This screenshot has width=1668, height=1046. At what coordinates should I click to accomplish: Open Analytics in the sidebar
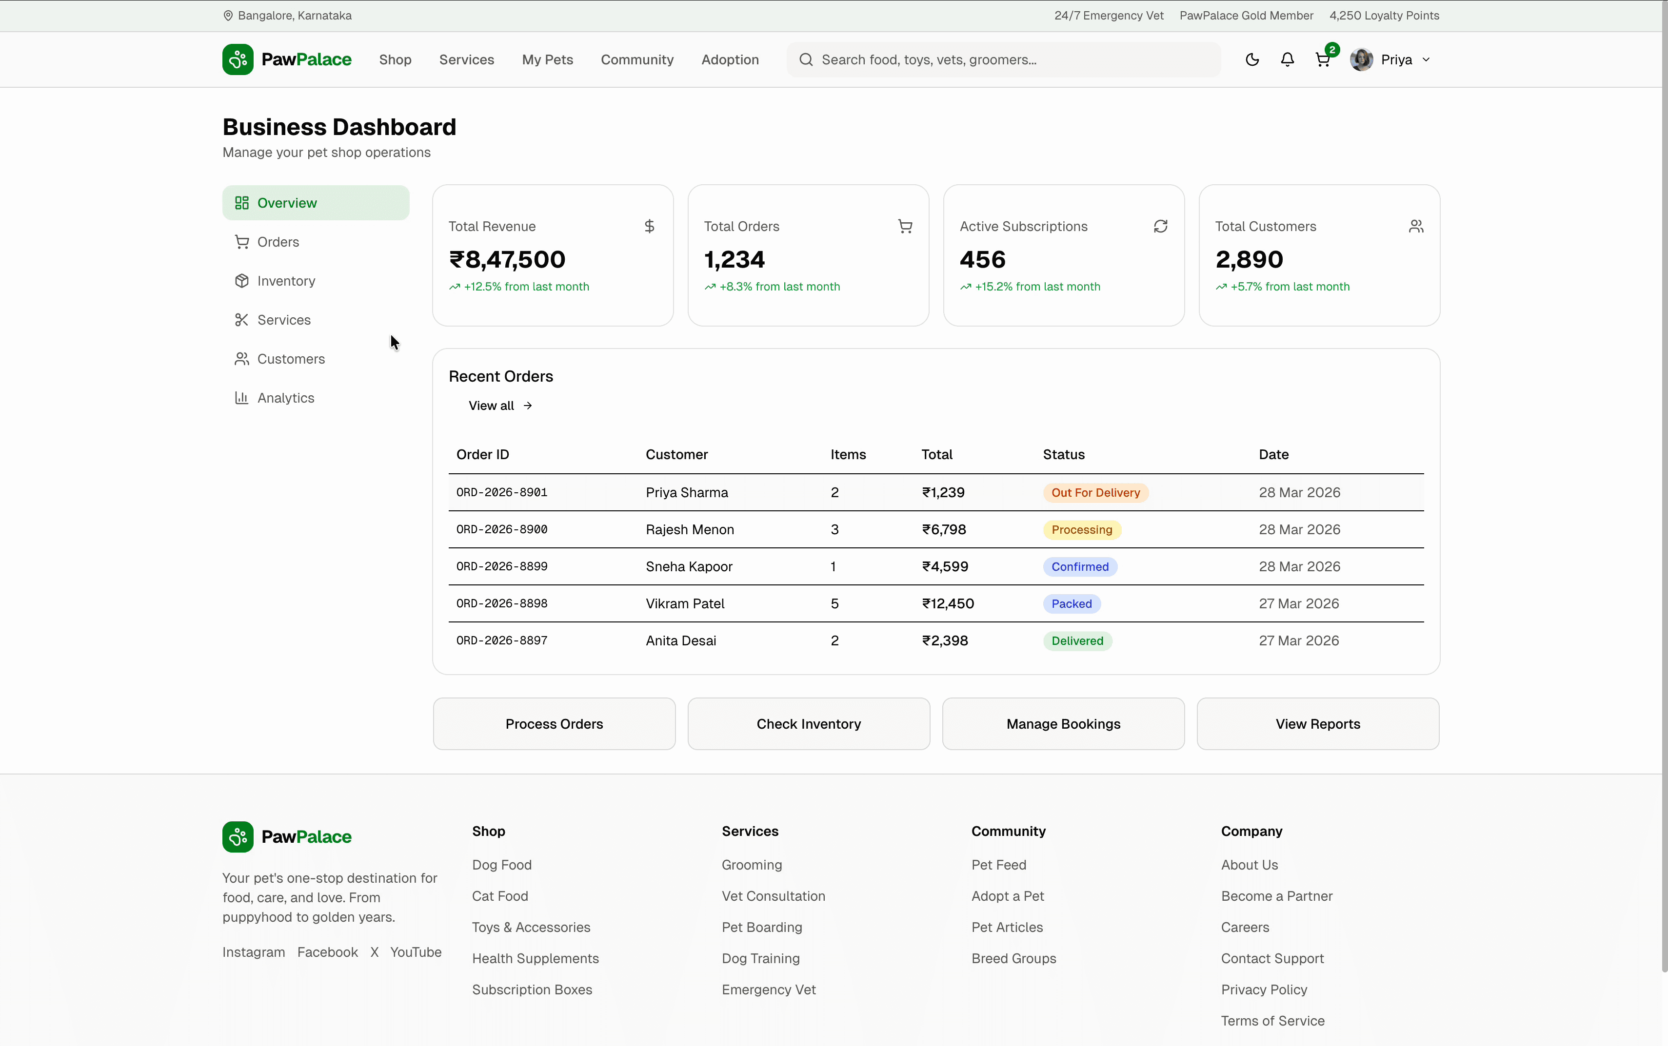285,397
